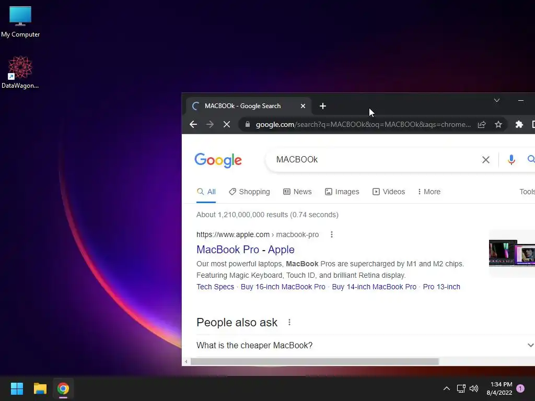The height and width of the screenshot is (401, 535).
Task: Switch to Videos results tab
Action: [389, 192]
